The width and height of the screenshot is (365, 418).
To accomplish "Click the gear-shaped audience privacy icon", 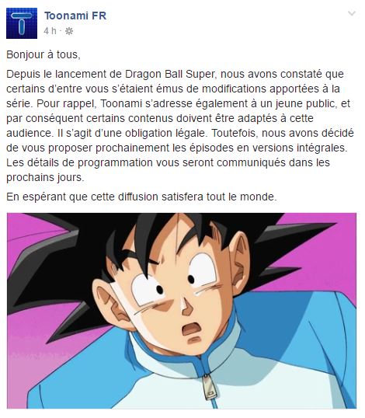I will pos(69,31).
